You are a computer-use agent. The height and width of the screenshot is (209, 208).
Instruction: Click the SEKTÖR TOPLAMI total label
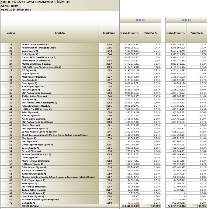30,206
